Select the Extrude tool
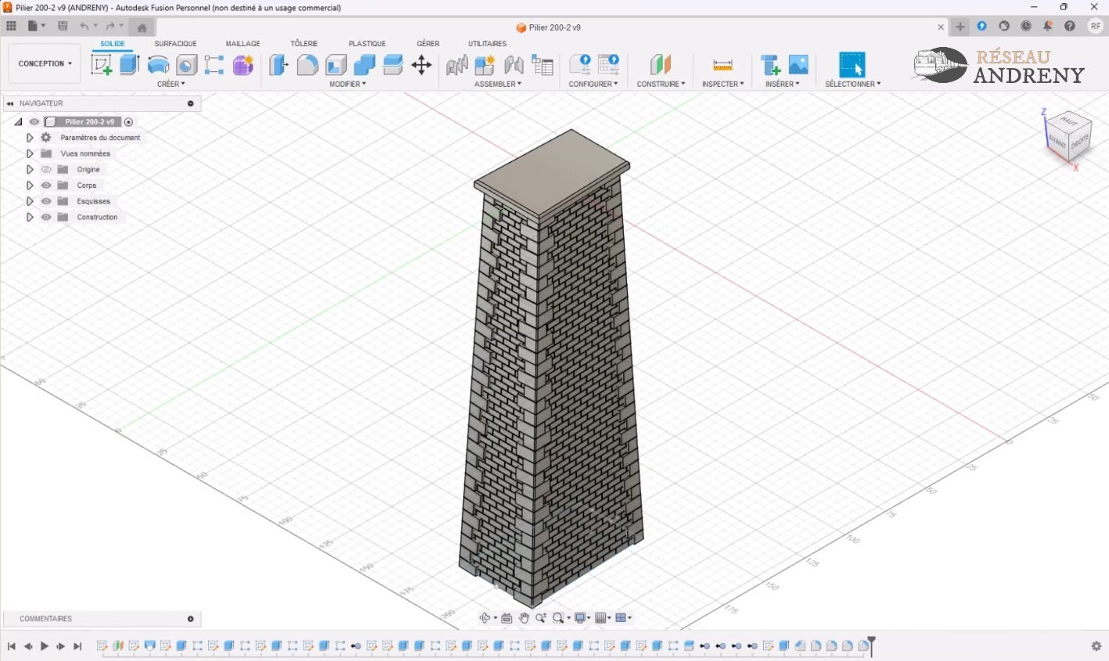This screenshot has height=661, width=1109. coord(130,64)
